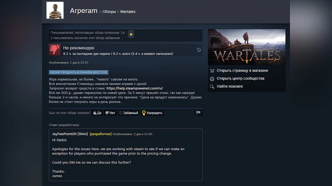
Task: Vote Да on the review
Action: [97, 113]
